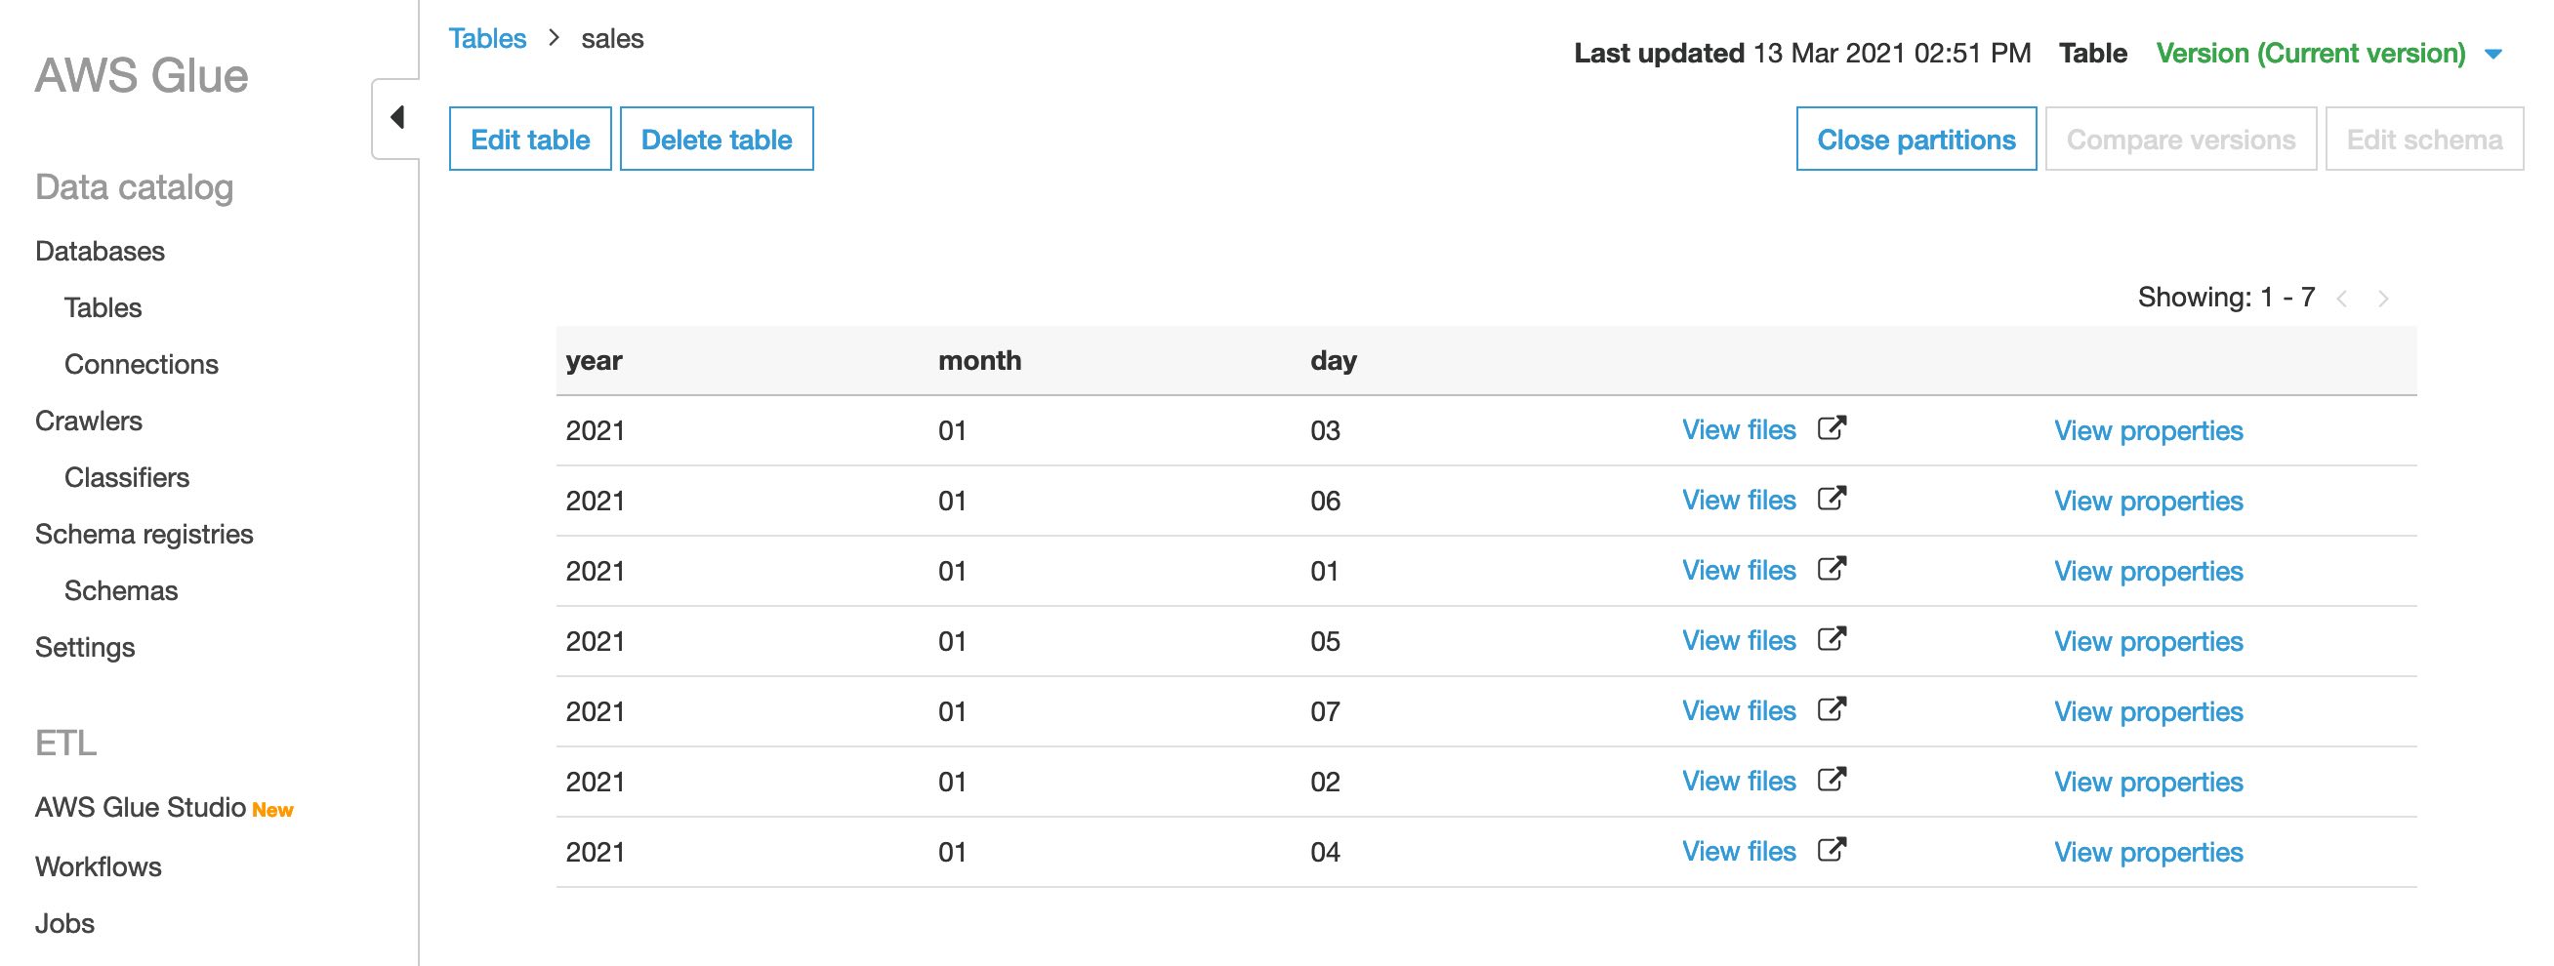
Task: Navigate back using the previous page chevron
Action: tap(2342, 297)
